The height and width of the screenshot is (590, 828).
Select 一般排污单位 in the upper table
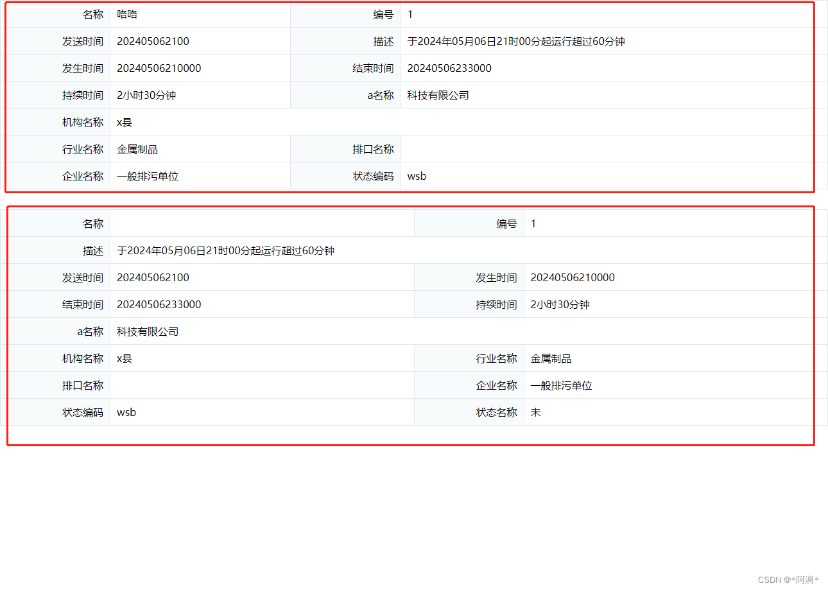point(148,176)
